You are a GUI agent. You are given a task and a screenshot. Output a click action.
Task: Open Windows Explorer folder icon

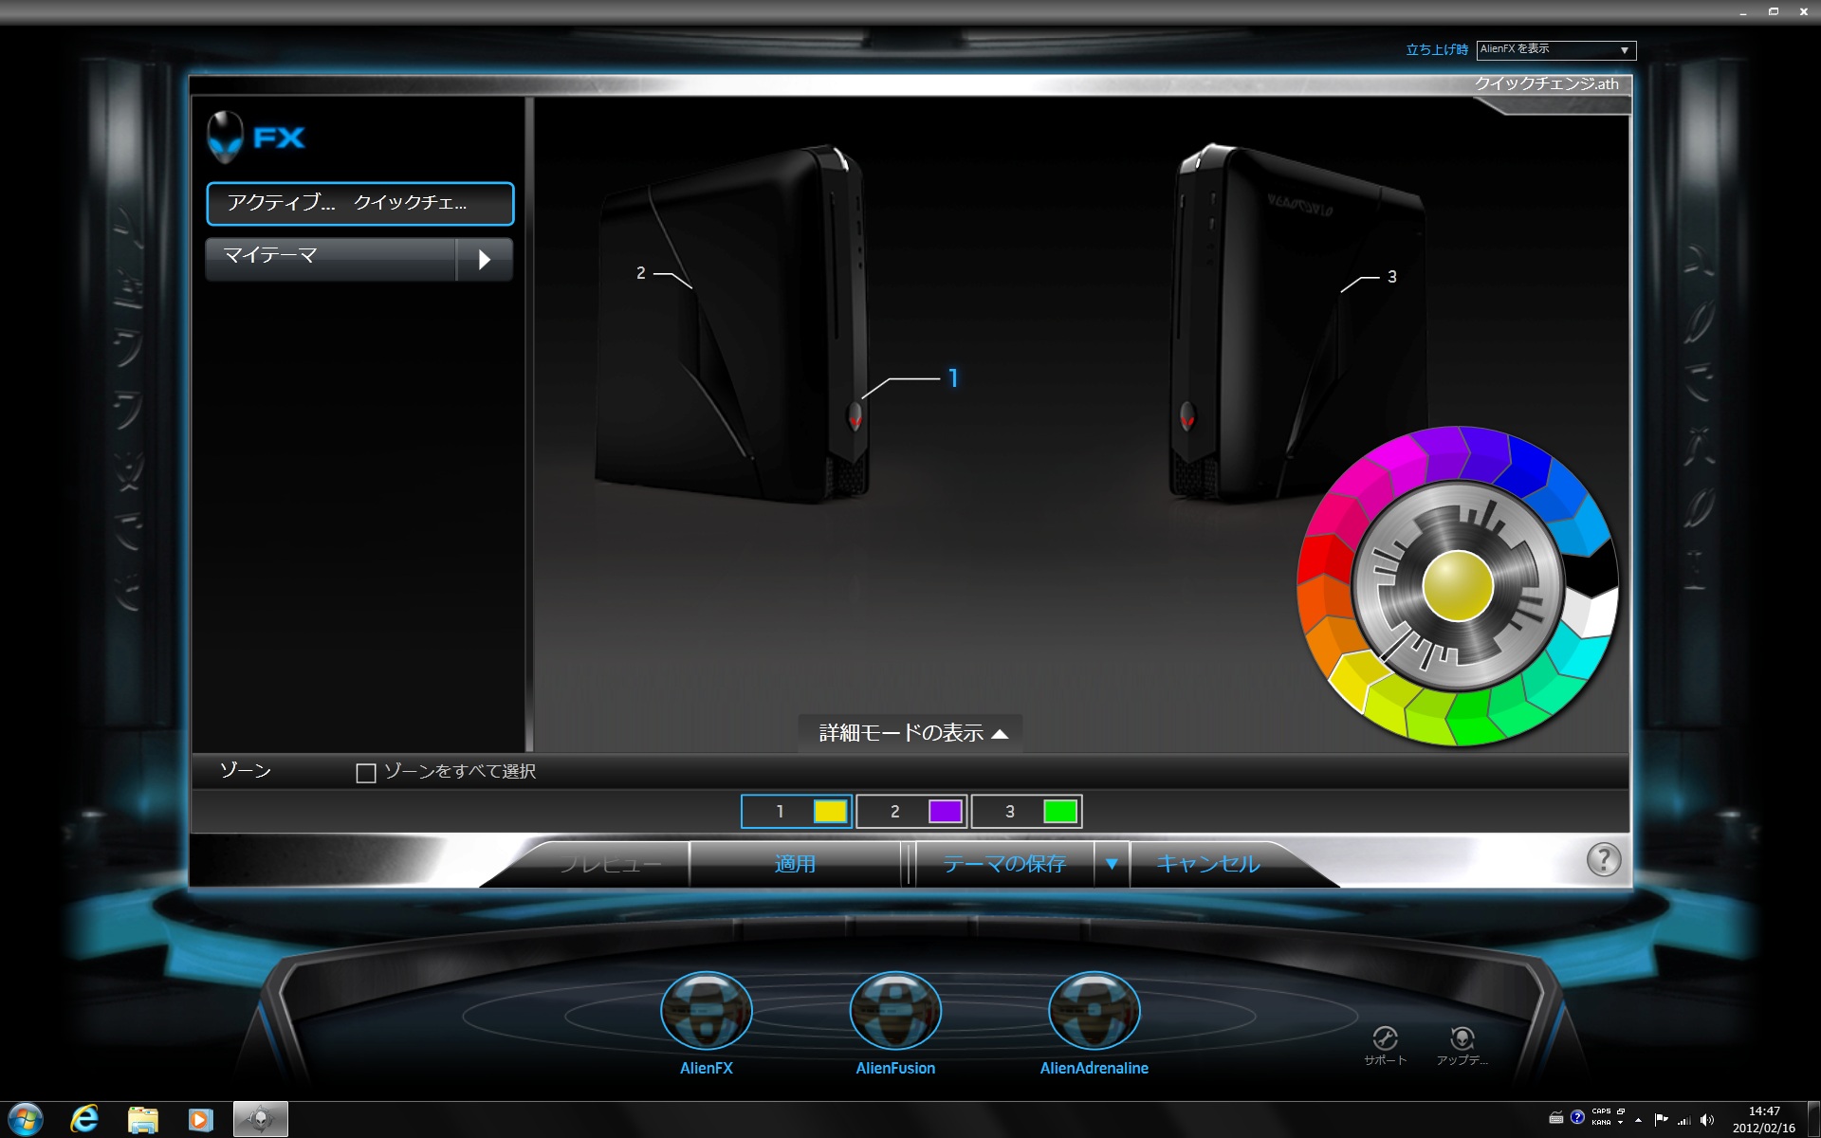(x=142, y=1120)
